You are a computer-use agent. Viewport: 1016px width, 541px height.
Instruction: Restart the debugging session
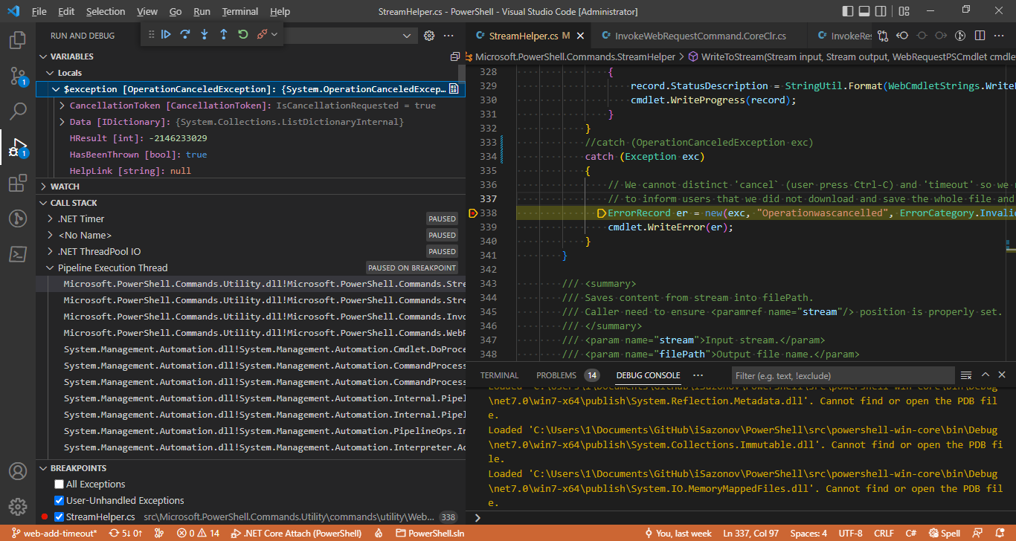243,34
